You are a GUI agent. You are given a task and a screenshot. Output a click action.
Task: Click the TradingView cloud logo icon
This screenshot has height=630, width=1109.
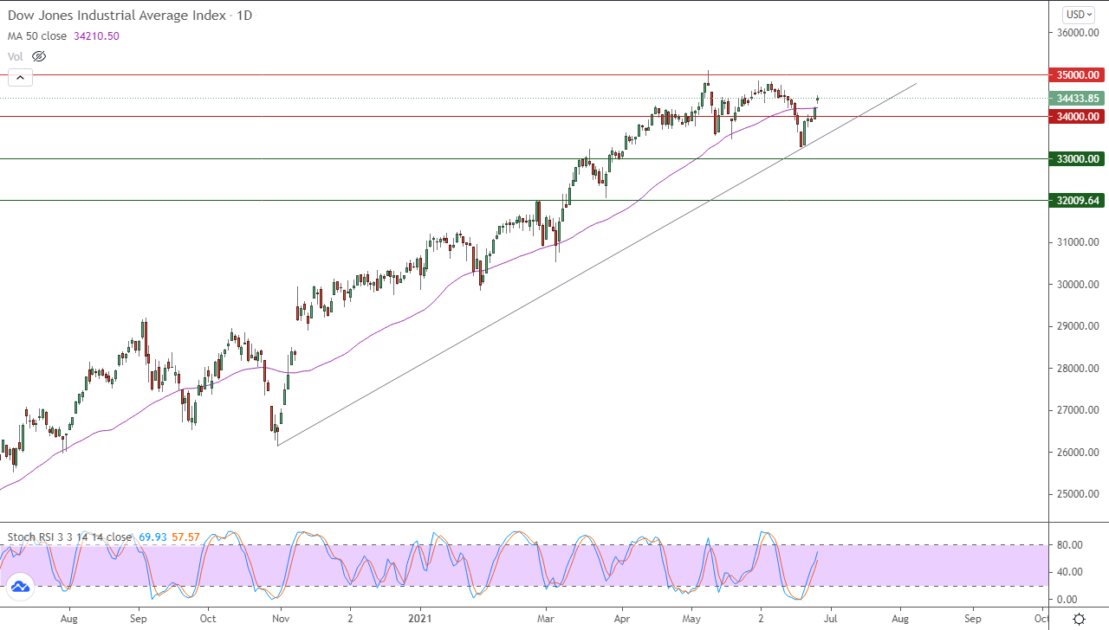pos(20,587)
